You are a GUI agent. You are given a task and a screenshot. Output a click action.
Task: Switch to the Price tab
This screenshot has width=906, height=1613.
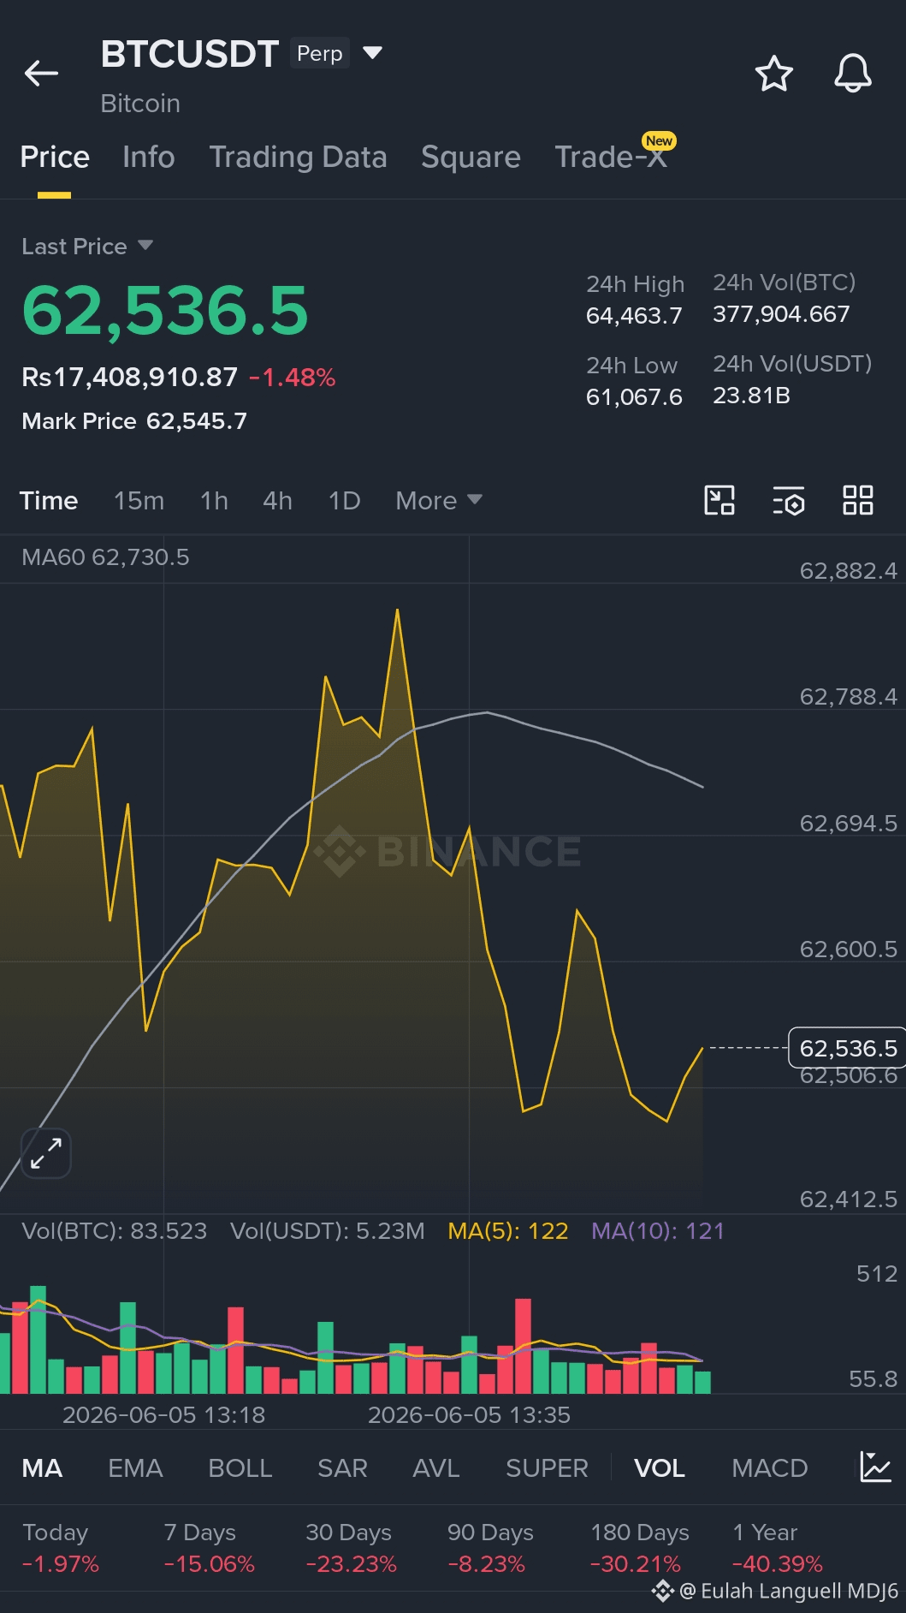coord(55,157)
